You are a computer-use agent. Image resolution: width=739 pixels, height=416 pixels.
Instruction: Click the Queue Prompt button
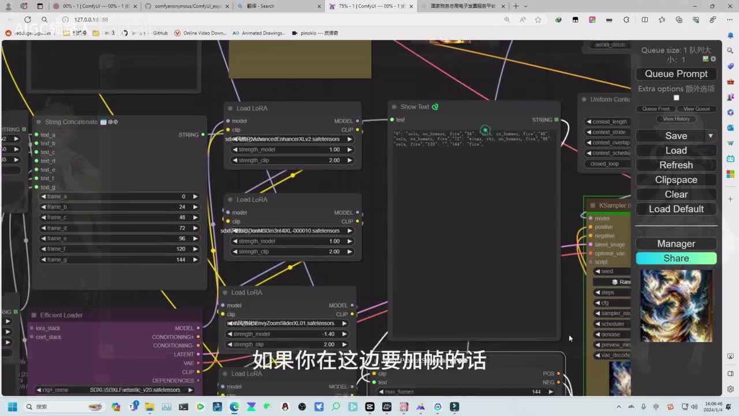coord(676,74)
